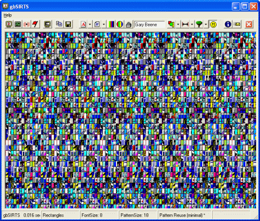Image resolution: width=260 pixels, height=221 pixels.
Task: Click the yellow envelope mail icon
Action: (237, 24)
